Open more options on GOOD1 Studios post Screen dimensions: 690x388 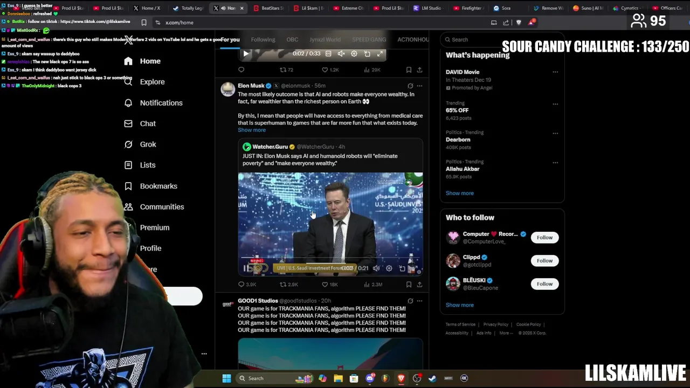419,301
